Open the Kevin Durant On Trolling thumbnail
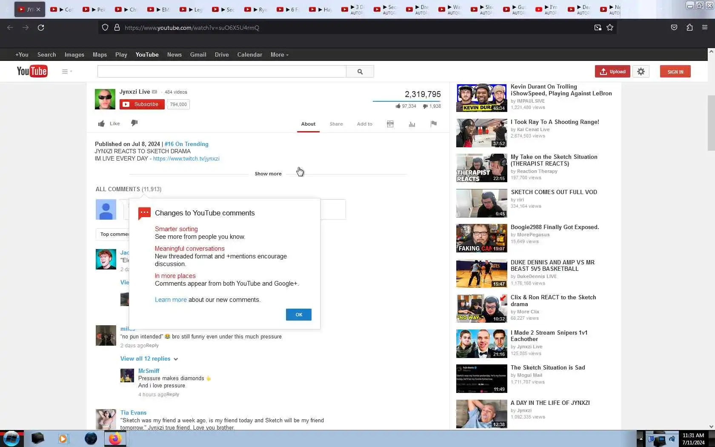This screenshot has width=715, height=447. click(x=482, y=98)
